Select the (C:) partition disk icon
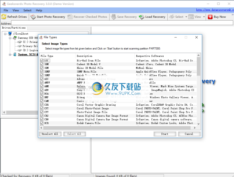The width and height of the screenshot is (234, 177). point(19,42)
